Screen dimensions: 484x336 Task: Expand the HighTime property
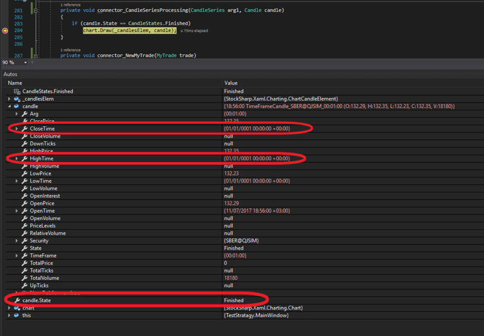[17, 158]
